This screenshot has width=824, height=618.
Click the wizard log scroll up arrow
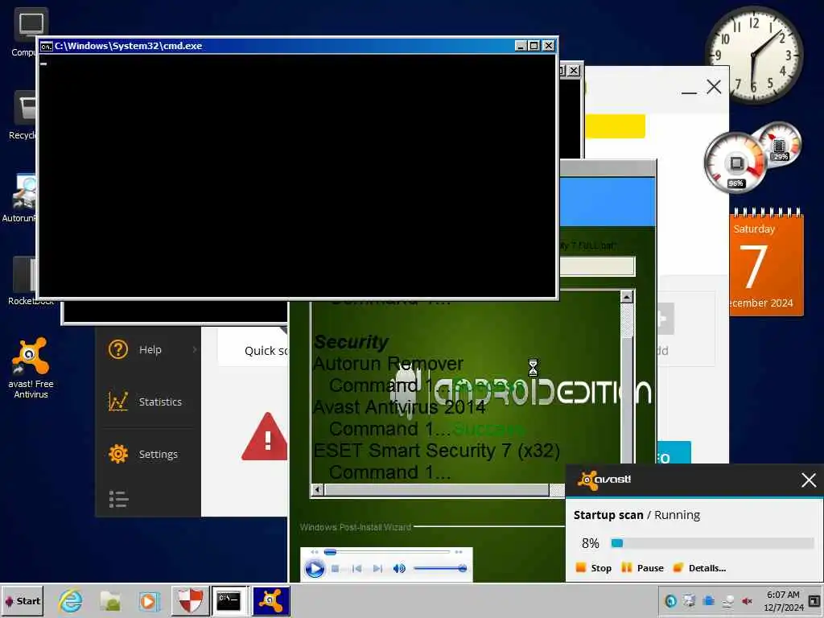point(626,298)
